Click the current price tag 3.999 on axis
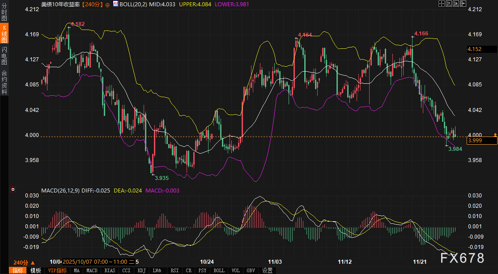The height and width of the screenshot is (274, 498). [x=481, y=141]
